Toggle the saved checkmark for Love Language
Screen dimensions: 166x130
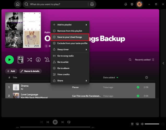click(x=138, y=96)
